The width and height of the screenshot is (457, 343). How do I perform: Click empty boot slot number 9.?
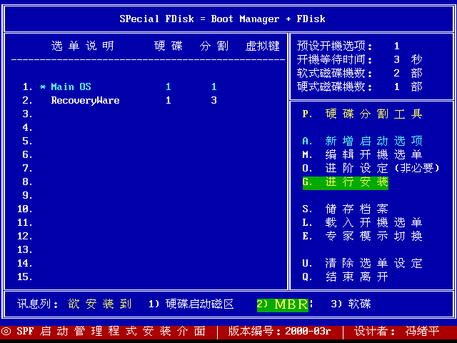click(x=27, y=195)
